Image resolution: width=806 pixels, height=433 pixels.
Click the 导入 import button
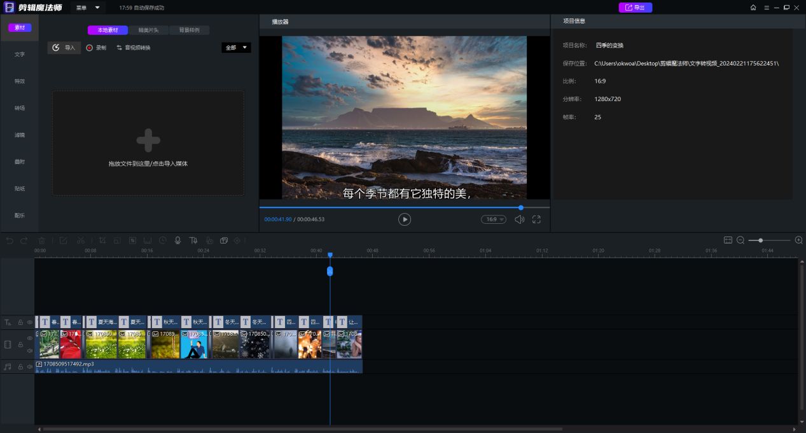(x=64, y=48)
